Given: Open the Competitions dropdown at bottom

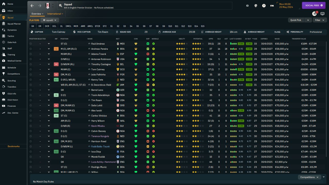Looking at the screenshot, I should tap(309, 177).
